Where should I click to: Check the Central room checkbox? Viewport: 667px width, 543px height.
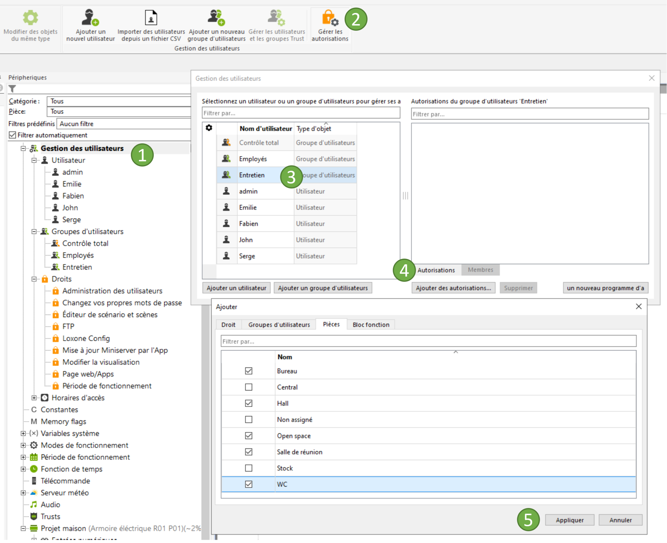pyautogui.click(x=249, y=387)
